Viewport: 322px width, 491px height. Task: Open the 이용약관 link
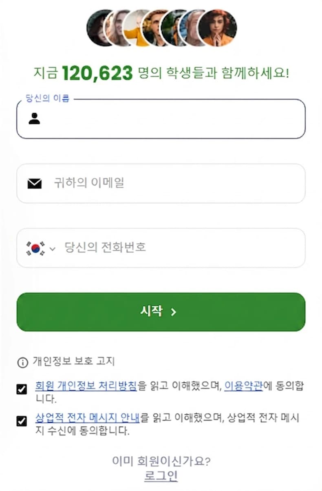tap(243, 385)
